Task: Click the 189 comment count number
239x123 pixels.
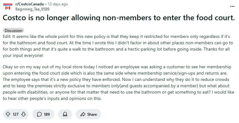Action: pyautogui.click(x=47, y=114)
